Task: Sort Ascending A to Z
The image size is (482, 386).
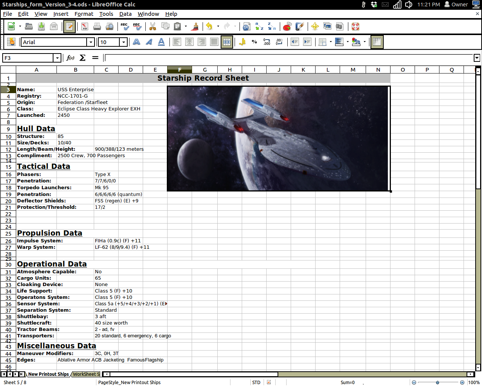Action: 259,26
